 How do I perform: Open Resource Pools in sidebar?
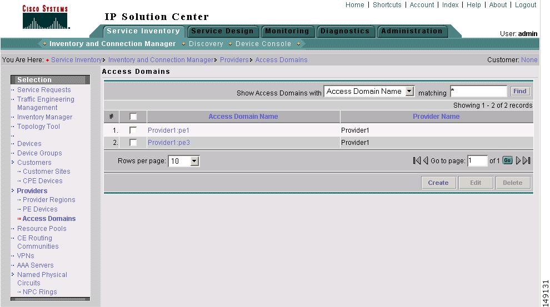(42, 229)
